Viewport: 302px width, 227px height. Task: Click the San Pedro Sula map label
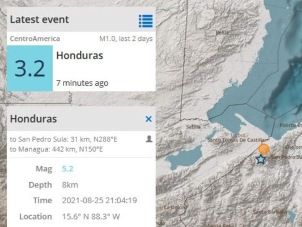click(286, 157)
